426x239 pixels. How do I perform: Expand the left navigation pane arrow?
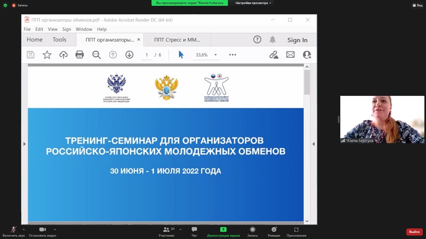tap(24, 144)
